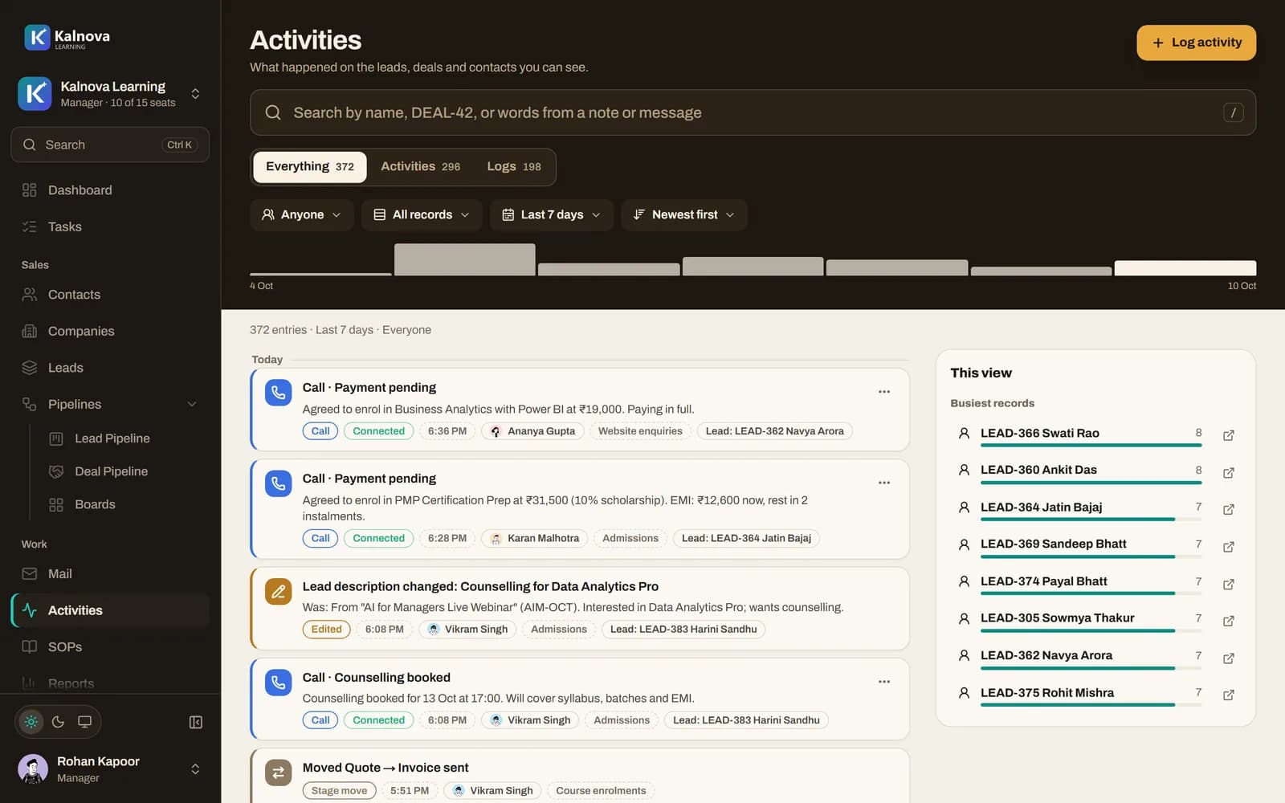Open the Last 7 days dropdown
Viewport: 1285px width, 803px height.
552,215
